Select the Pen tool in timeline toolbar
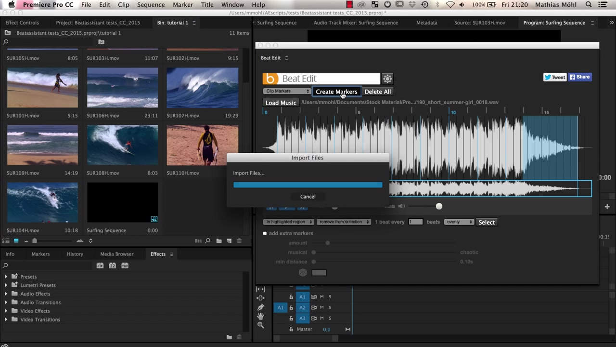The image size is (616, 347). point(260,307)
